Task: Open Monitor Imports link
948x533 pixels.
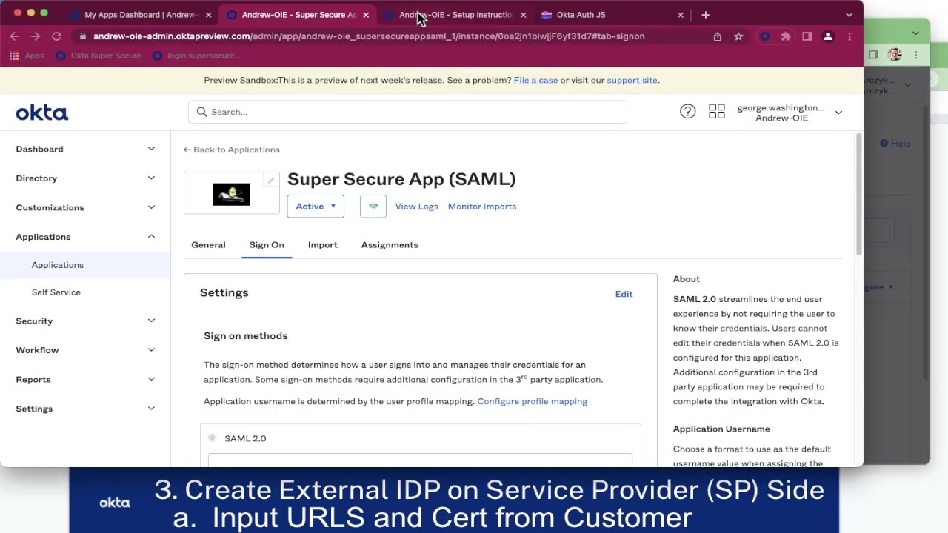Action: point(481,207)
